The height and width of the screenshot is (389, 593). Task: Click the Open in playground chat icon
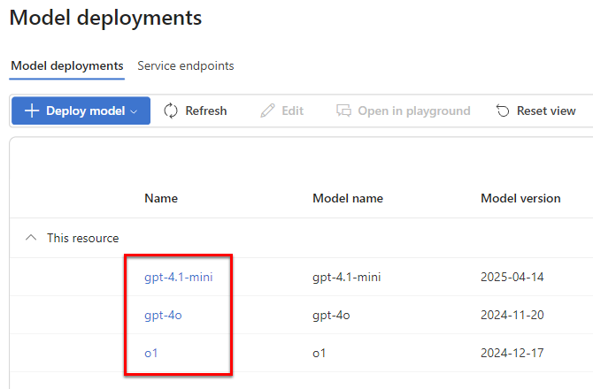point(343,111)
